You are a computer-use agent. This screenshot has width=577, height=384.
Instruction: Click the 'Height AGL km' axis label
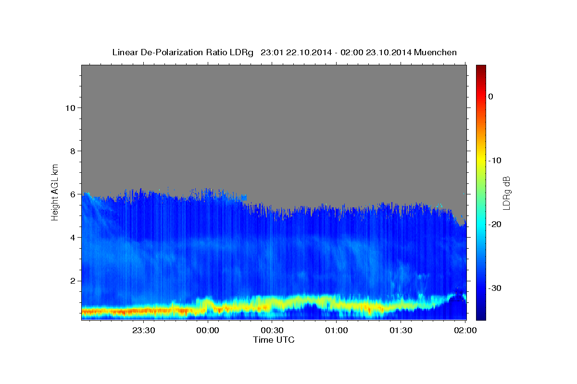pyautogui.click(x=55, y=192)
